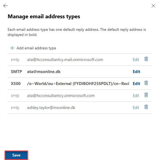Click the bold SMTP type label
158x160 pixels.
tap(16, 72)
